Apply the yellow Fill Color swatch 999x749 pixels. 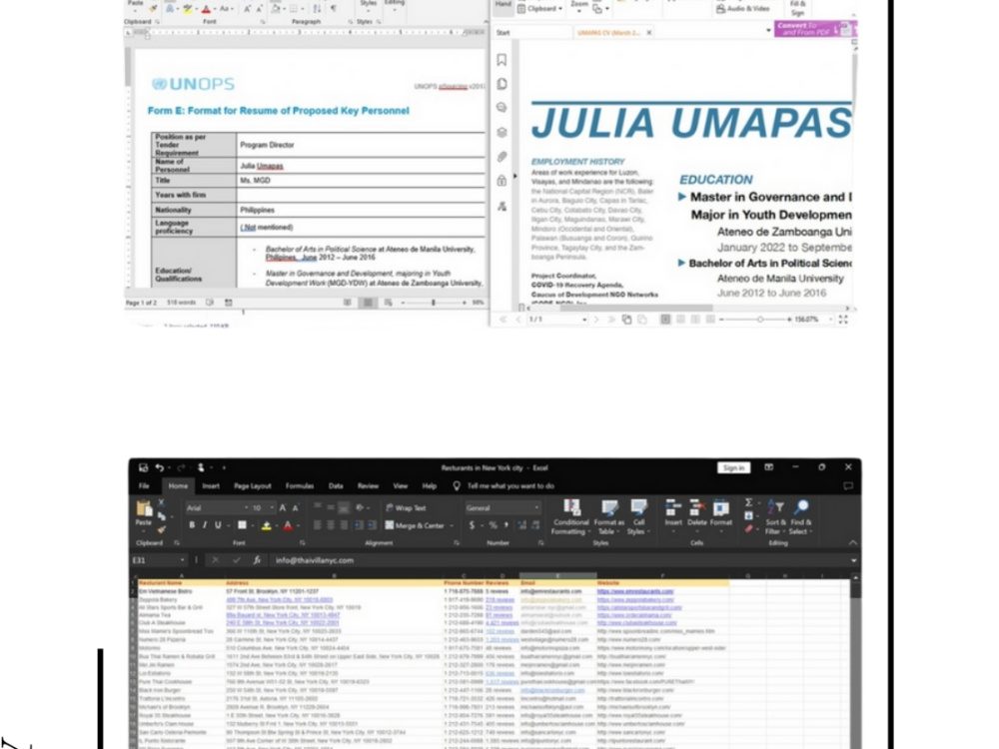[x=267, y=526]
